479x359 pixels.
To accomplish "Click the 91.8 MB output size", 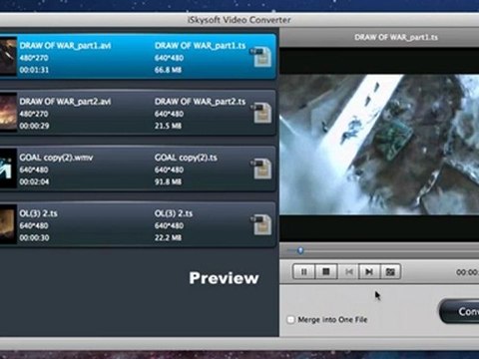I will 168,181.
